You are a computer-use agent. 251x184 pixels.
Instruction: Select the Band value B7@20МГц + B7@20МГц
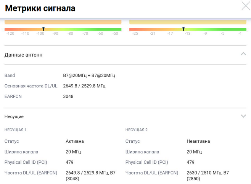click(89, 76)
